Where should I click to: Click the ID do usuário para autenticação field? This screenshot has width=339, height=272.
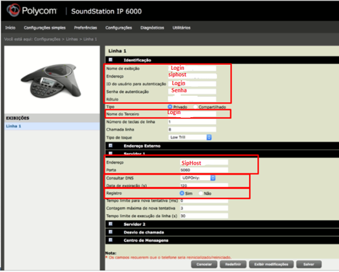[x=192, y=84]
